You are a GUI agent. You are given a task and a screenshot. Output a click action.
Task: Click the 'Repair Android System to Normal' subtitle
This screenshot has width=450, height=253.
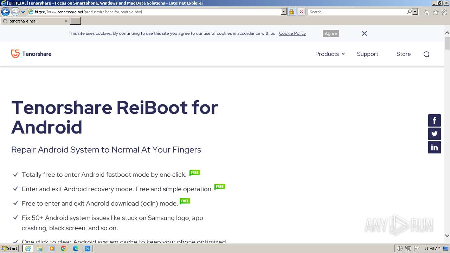pyautogui.click(x=106, y=150)
